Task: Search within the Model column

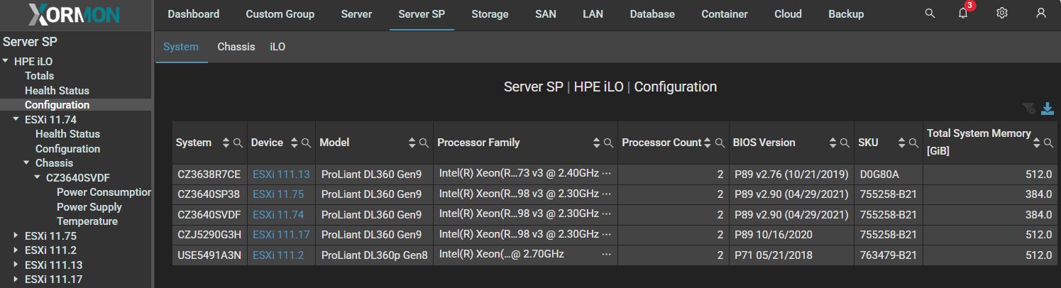Action: point(424,143)
